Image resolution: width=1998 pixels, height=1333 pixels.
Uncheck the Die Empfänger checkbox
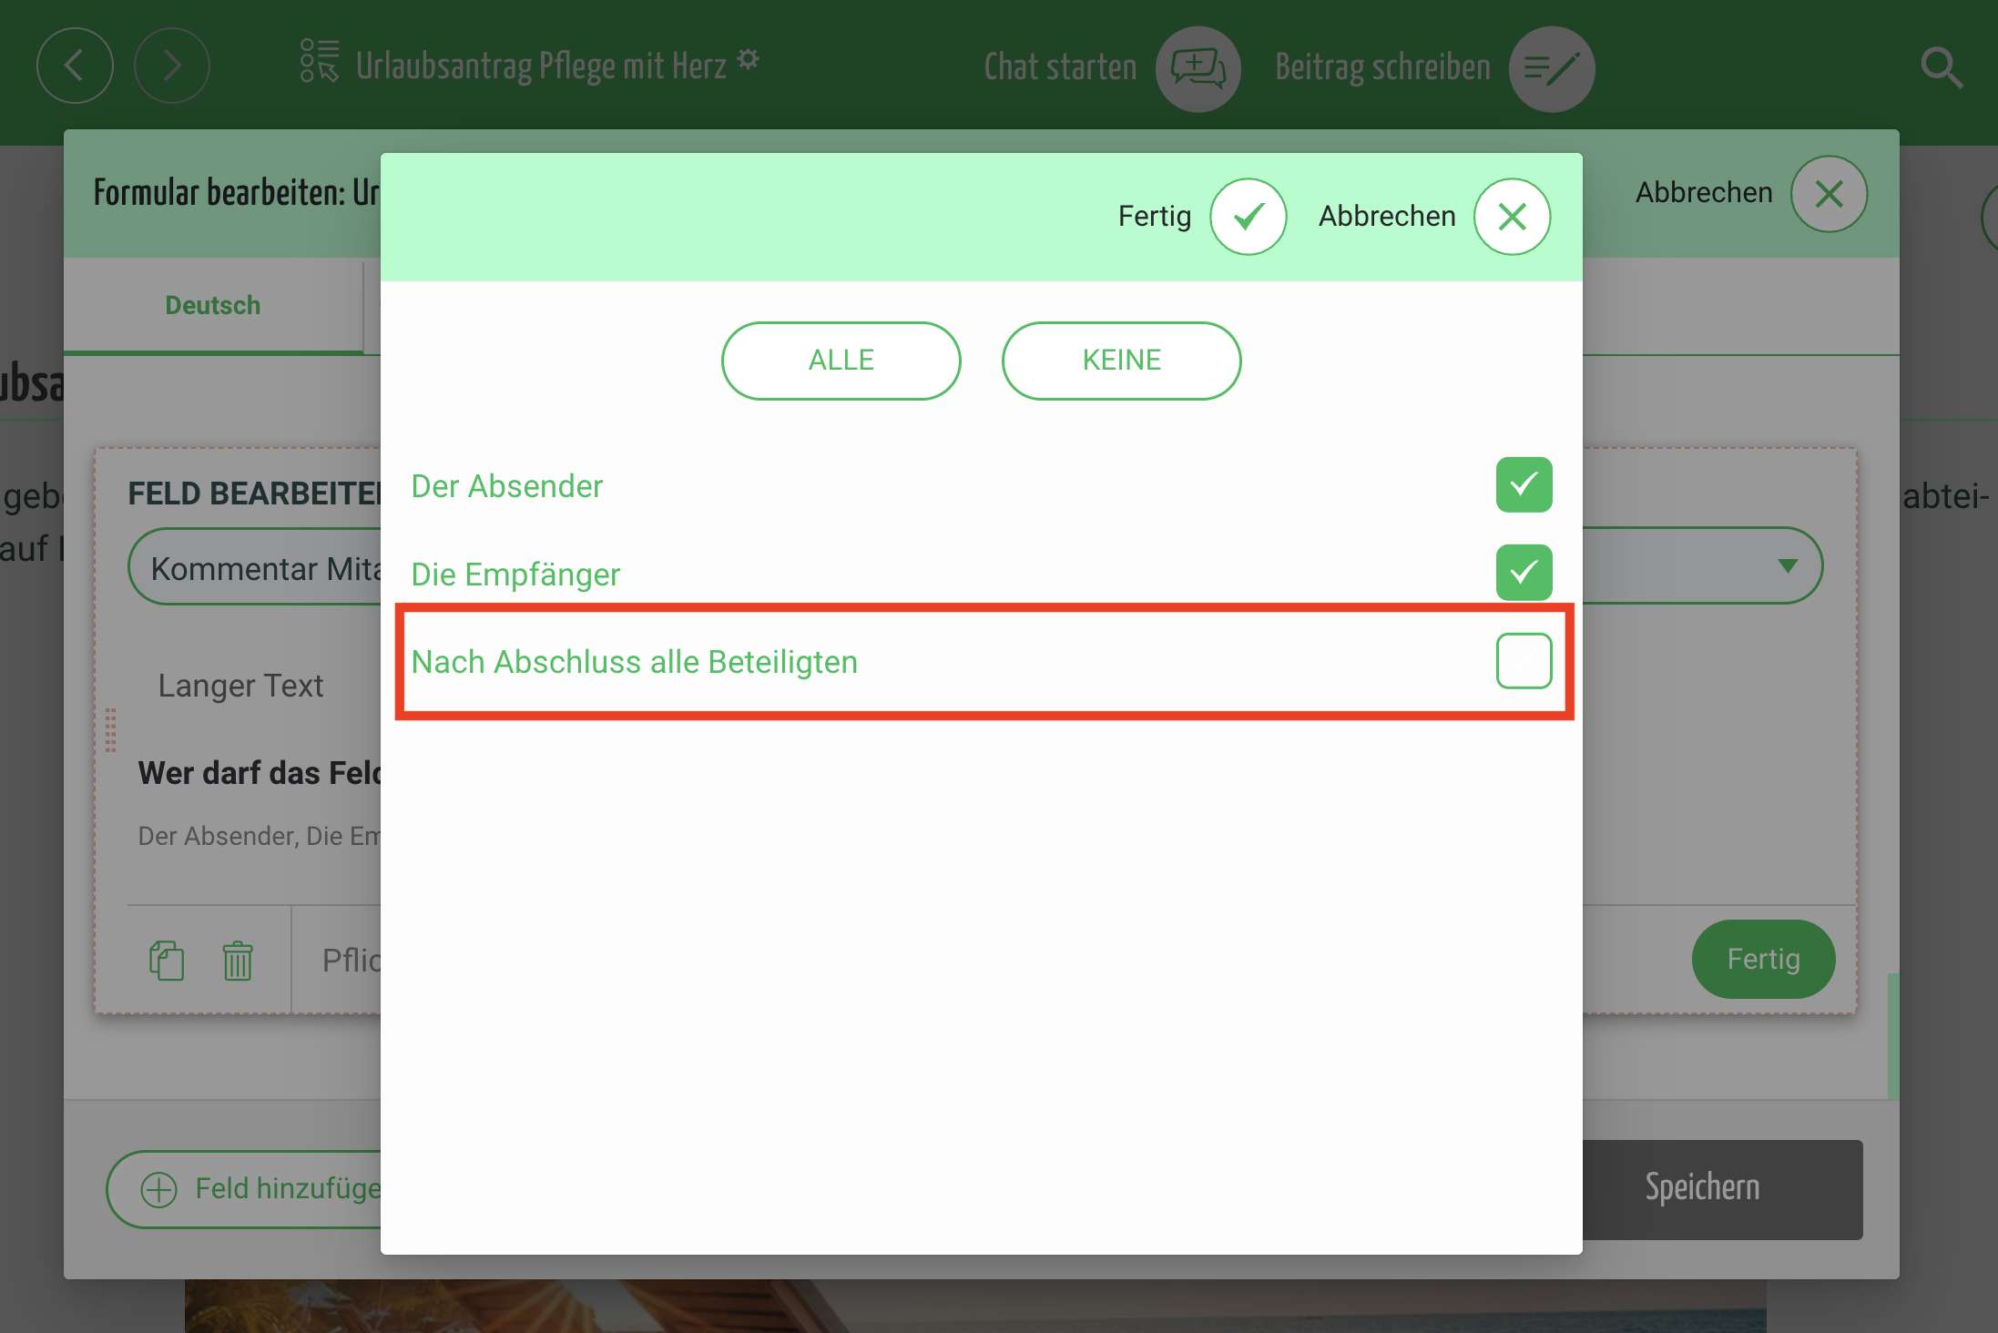click(1524, 573)
